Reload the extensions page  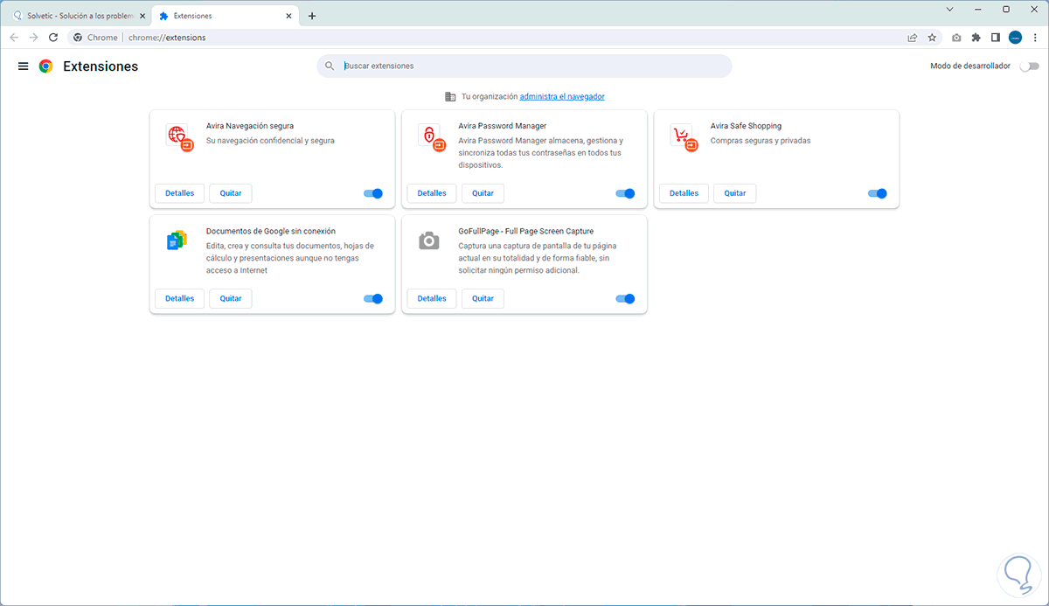point(53,38)
